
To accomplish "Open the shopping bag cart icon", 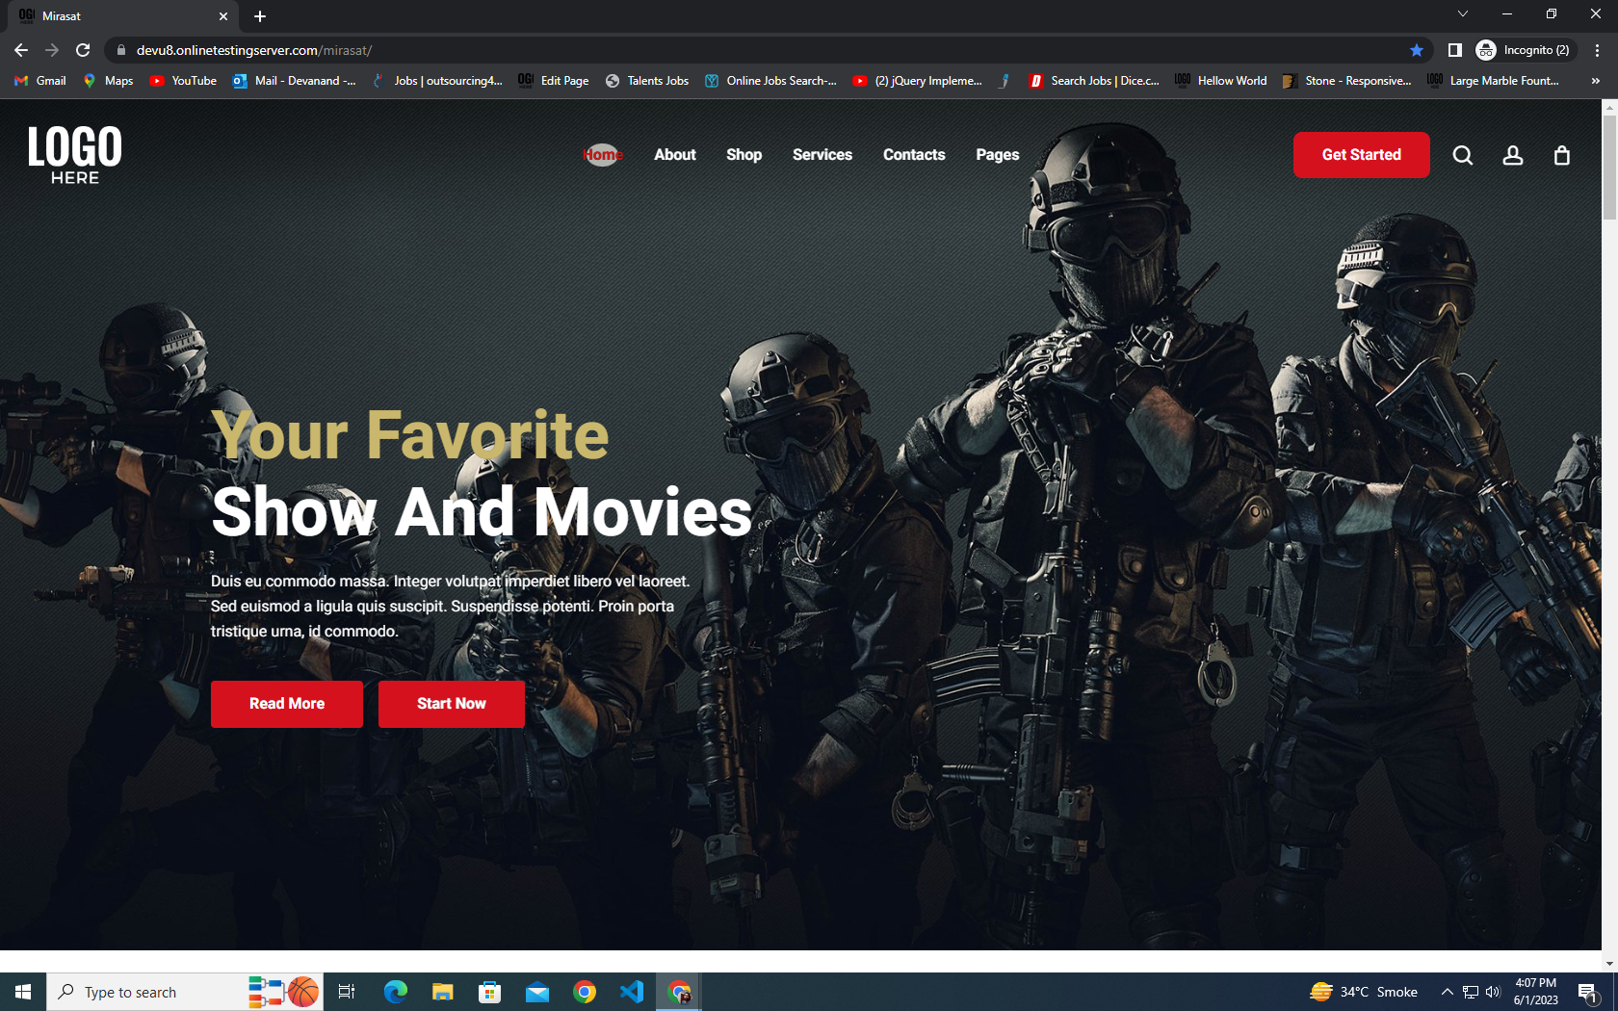I will coord(1561,155).
